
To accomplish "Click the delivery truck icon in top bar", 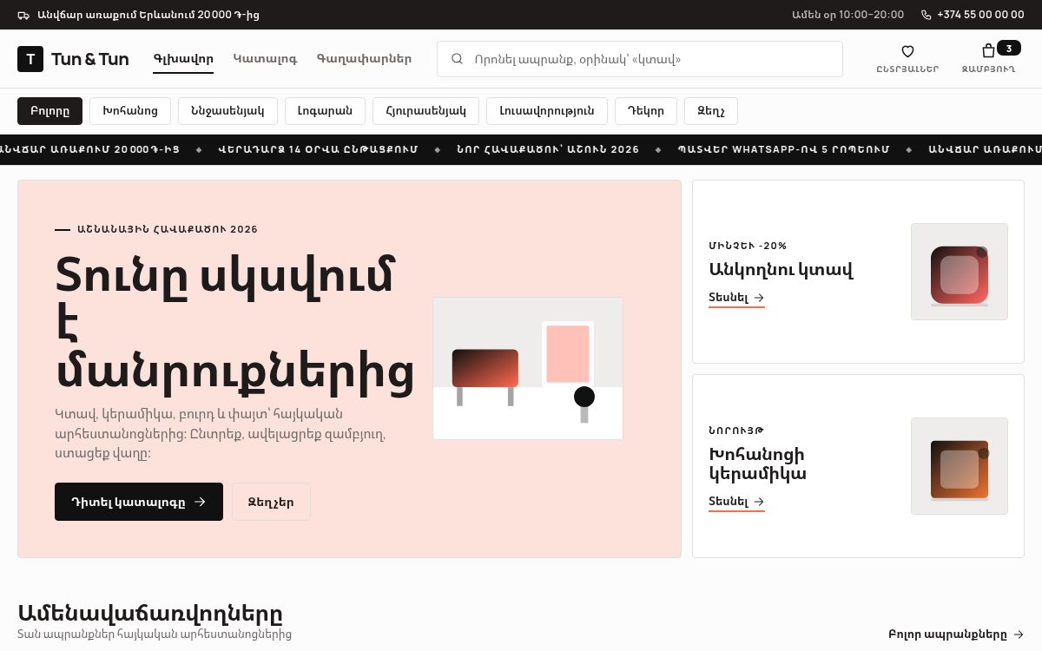I will coord(23,15).
